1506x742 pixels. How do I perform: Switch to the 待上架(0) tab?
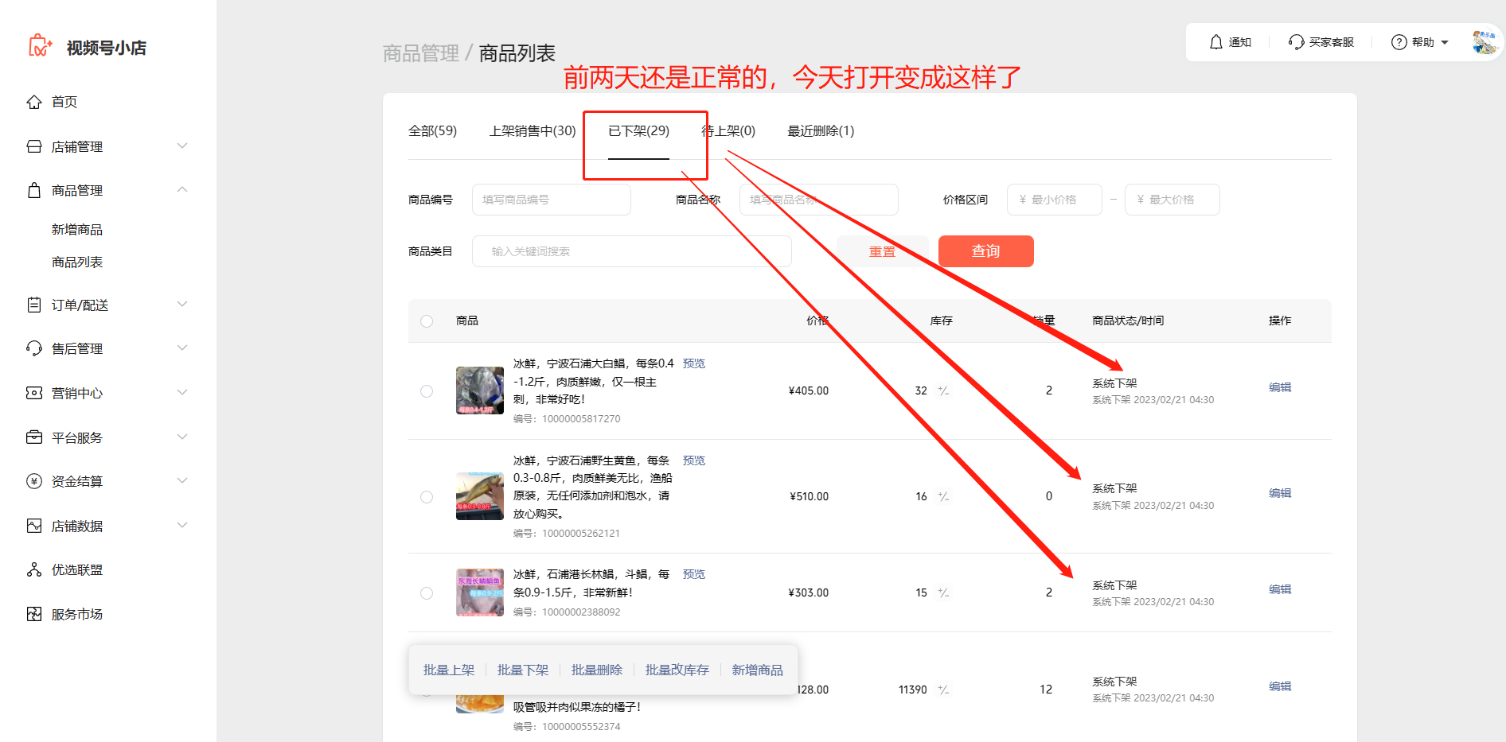[x=728, y=131]
